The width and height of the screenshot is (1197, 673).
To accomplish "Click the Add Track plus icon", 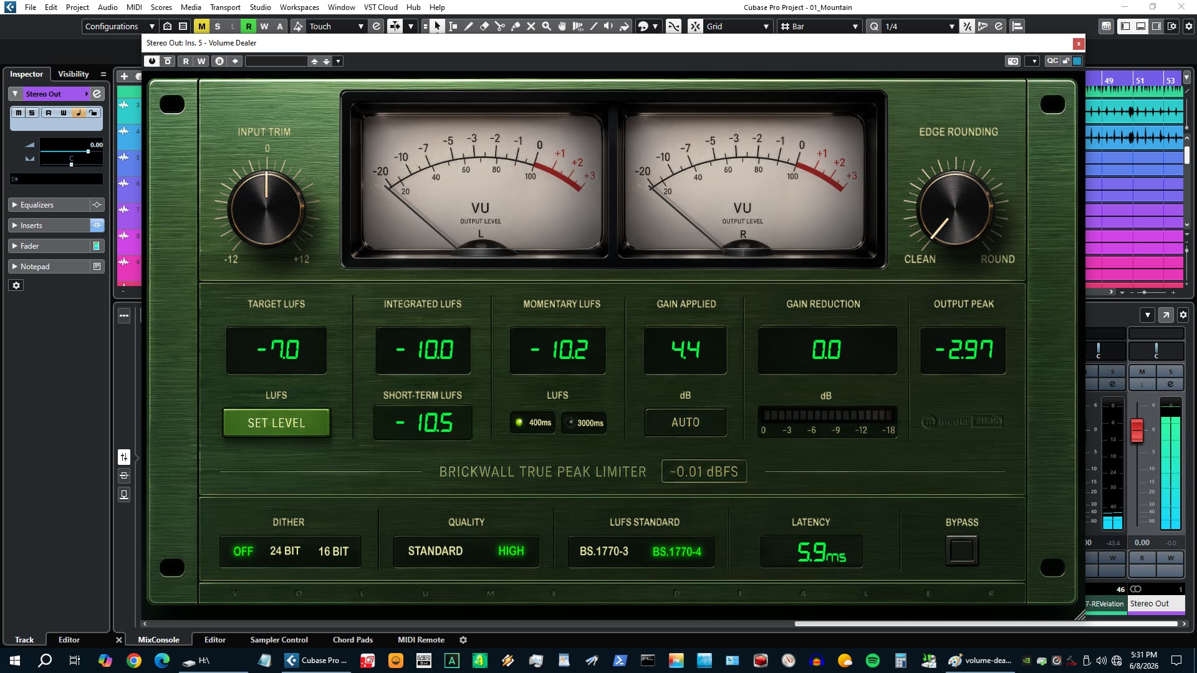I will click(124, 76).
